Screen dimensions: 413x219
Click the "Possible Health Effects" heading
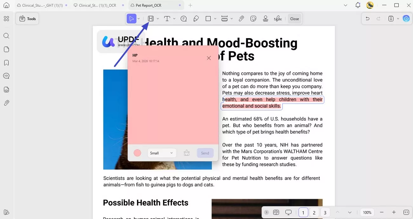pos(146,203)
